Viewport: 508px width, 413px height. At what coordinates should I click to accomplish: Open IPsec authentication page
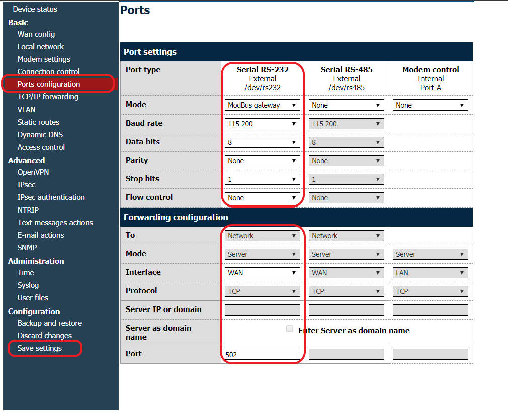pos(51,197)
